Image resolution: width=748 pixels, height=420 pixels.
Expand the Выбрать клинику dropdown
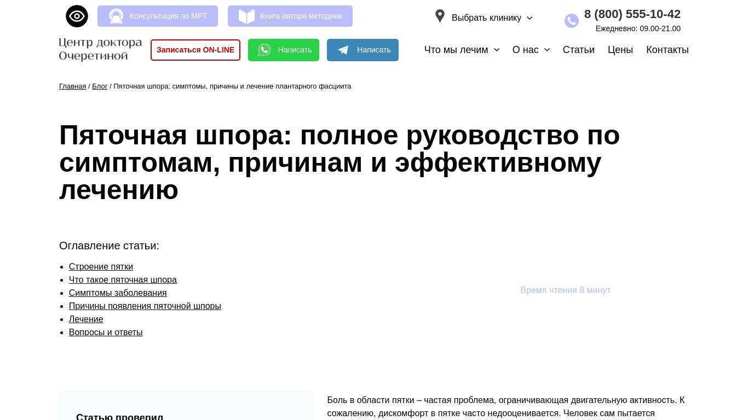pyautogui.click(x=491, y=18)
